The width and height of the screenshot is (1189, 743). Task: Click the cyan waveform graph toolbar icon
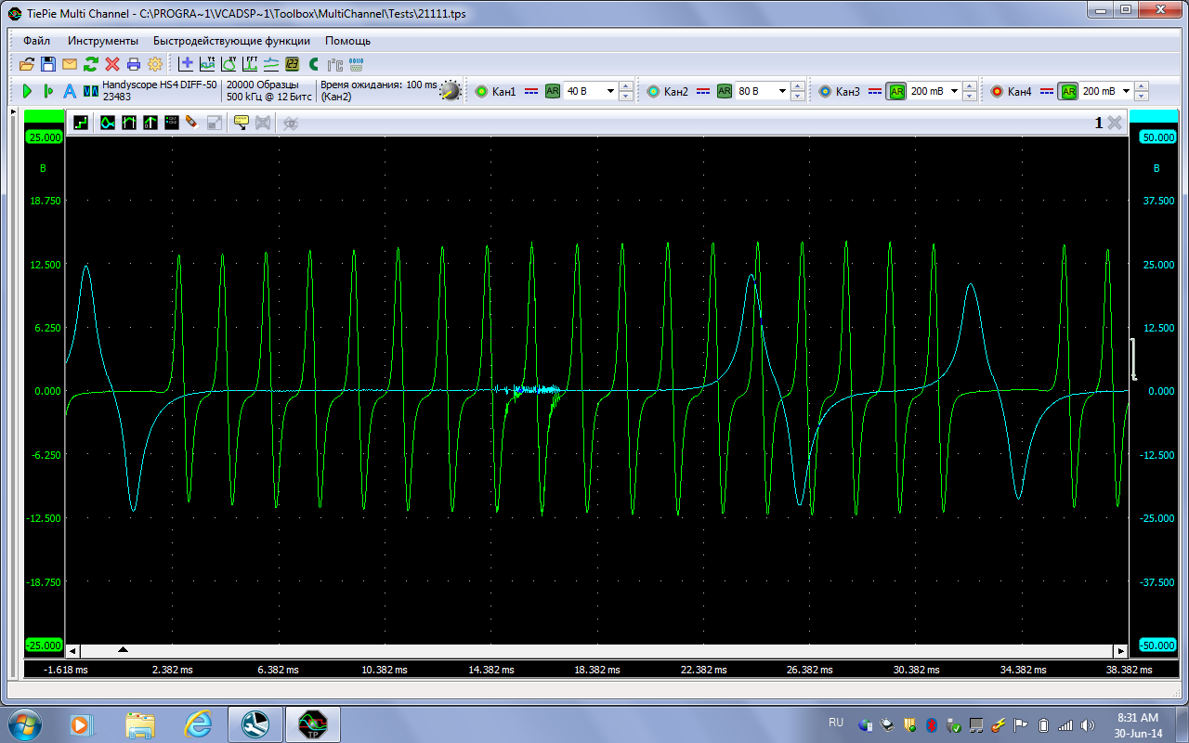tap(108, 122)
